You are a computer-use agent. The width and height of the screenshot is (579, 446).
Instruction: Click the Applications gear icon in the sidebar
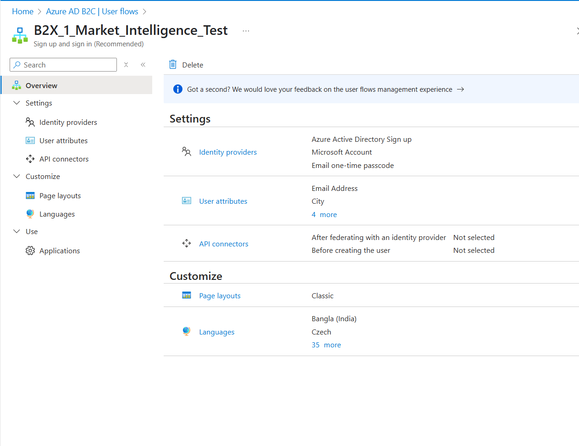pyautogui.click(x=30, y=251)
